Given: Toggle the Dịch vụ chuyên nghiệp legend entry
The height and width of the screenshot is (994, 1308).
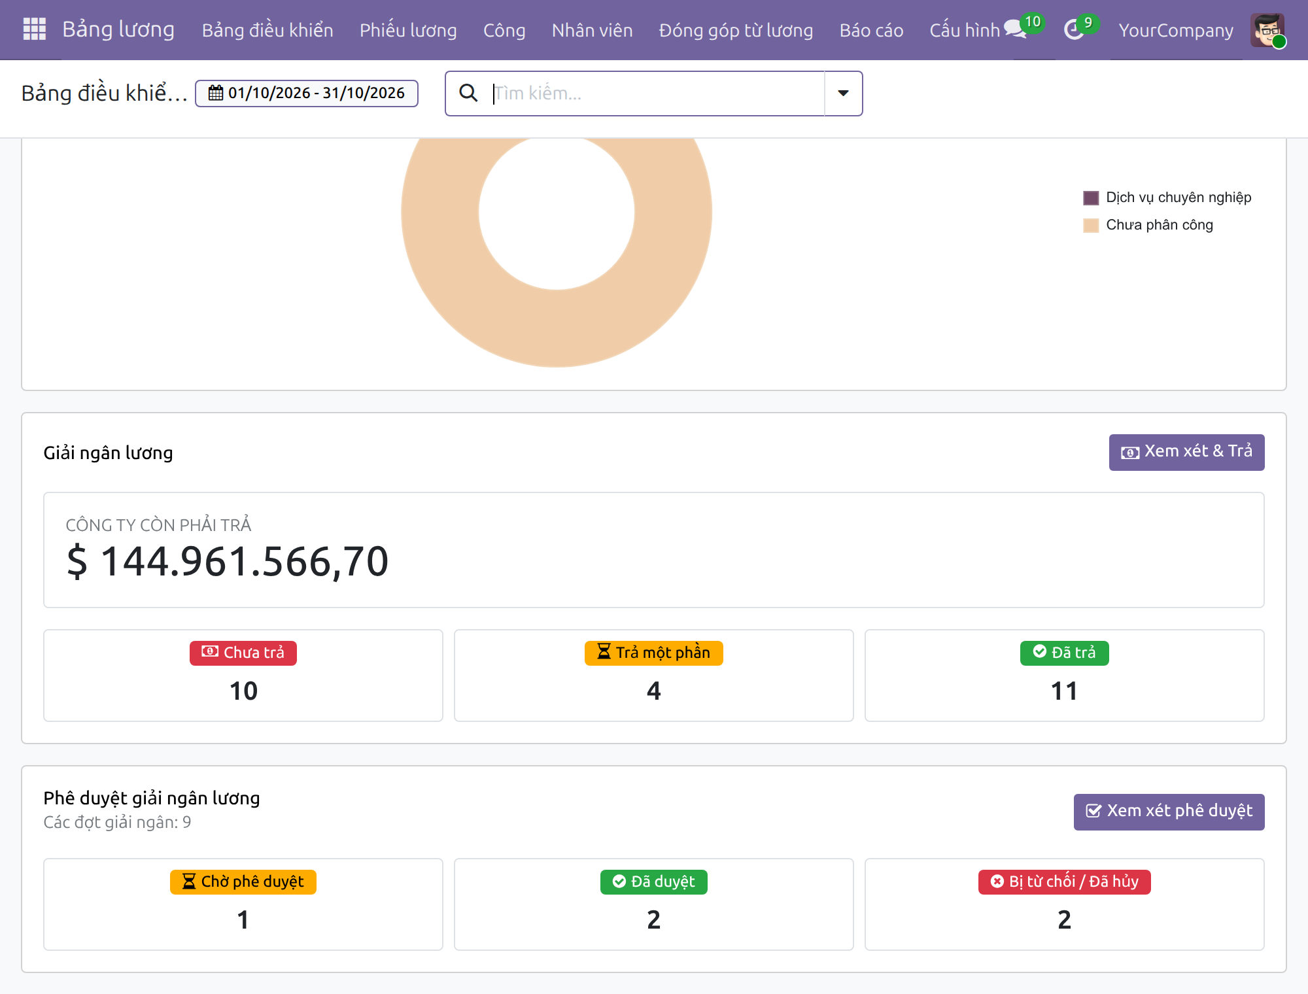Looking at the screenshot, I should click(1167, 197).
